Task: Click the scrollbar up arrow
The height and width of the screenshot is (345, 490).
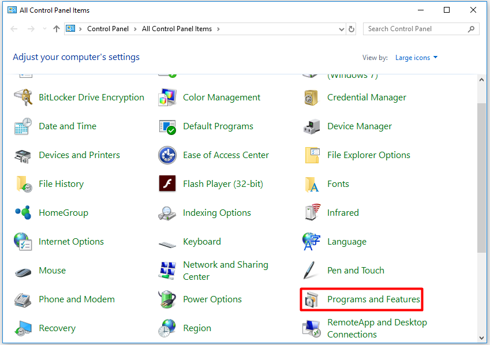Action: pos(481,80)
